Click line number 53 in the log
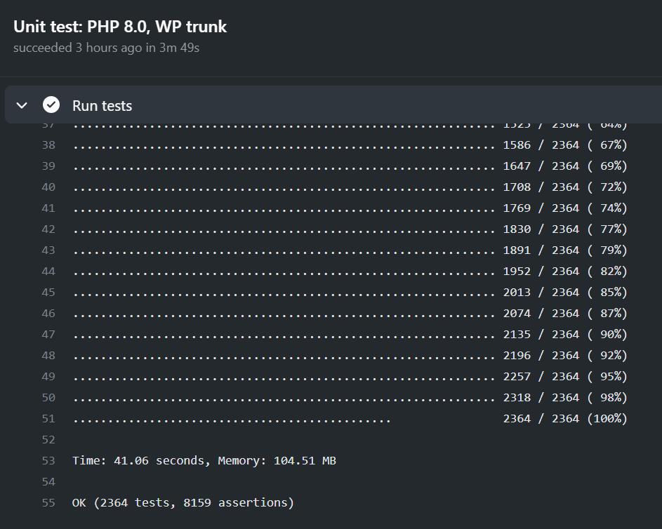The height and width of the screenshot is (529, 662). pos(48,460)
